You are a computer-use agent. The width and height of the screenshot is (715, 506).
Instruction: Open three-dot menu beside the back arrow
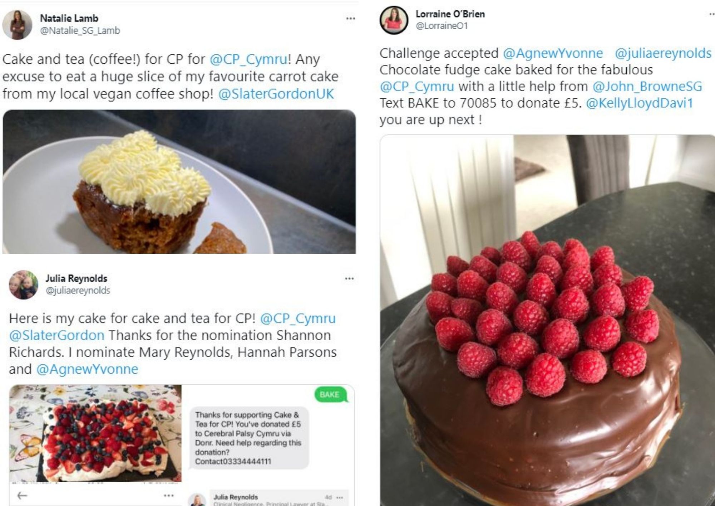click(x=168, y=495)
